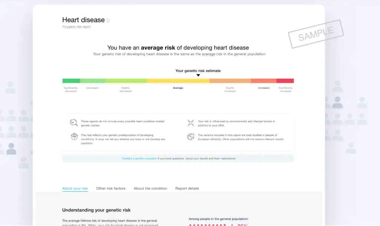Select the Report details tab
Viewport: 380px width, 226px height.
[x=187, y=188]
